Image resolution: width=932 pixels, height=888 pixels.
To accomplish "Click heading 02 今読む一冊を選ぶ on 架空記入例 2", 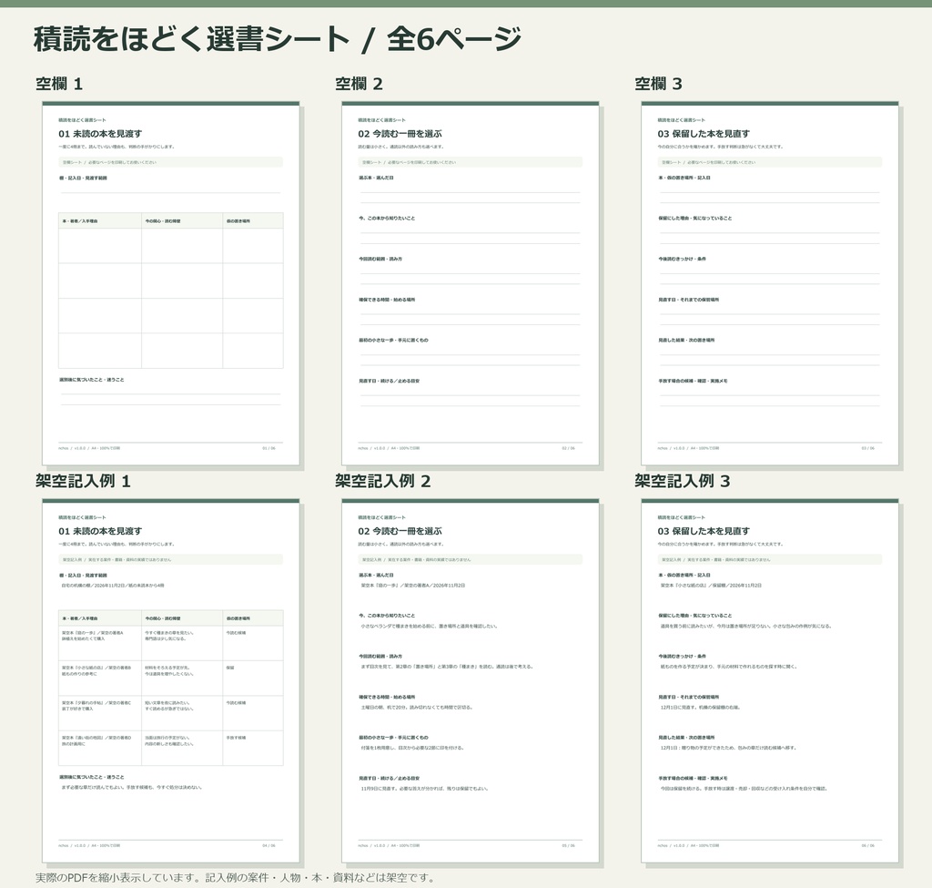I will tap(400, 531).
